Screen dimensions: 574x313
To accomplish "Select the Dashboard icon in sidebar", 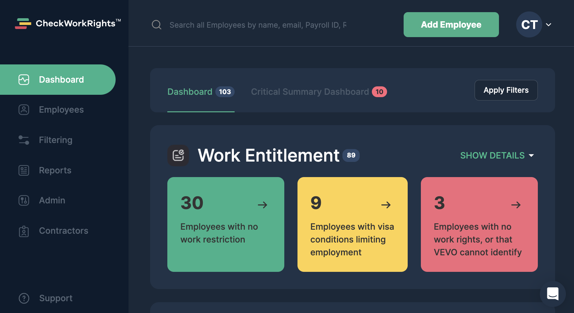I will coord(24,79).
